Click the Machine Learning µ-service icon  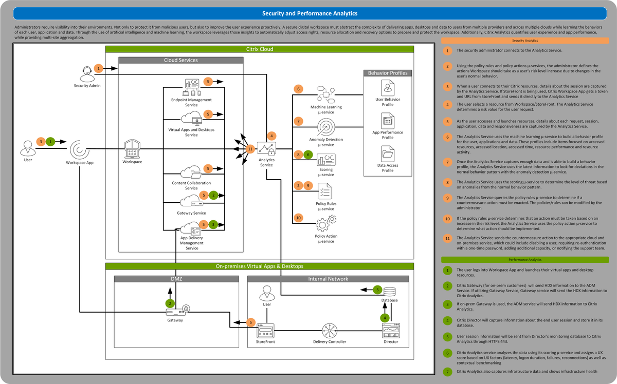tap(326, 95)
